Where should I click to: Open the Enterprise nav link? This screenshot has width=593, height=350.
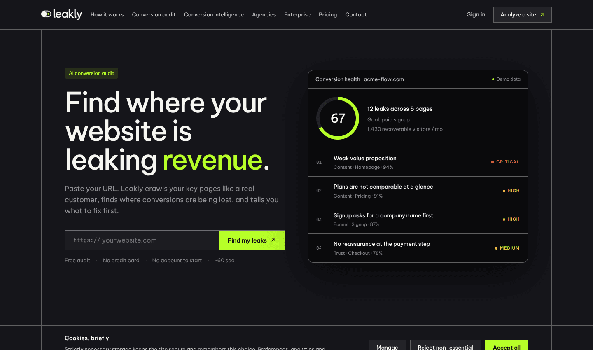[297, 15]
